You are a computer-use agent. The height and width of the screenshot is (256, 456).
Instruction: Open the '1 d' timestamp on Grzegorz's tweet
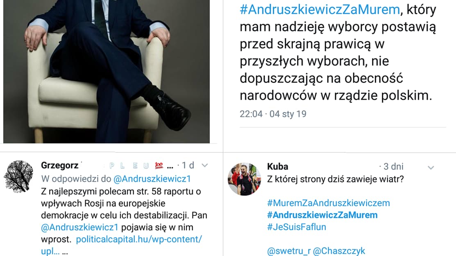click(188, 166)
